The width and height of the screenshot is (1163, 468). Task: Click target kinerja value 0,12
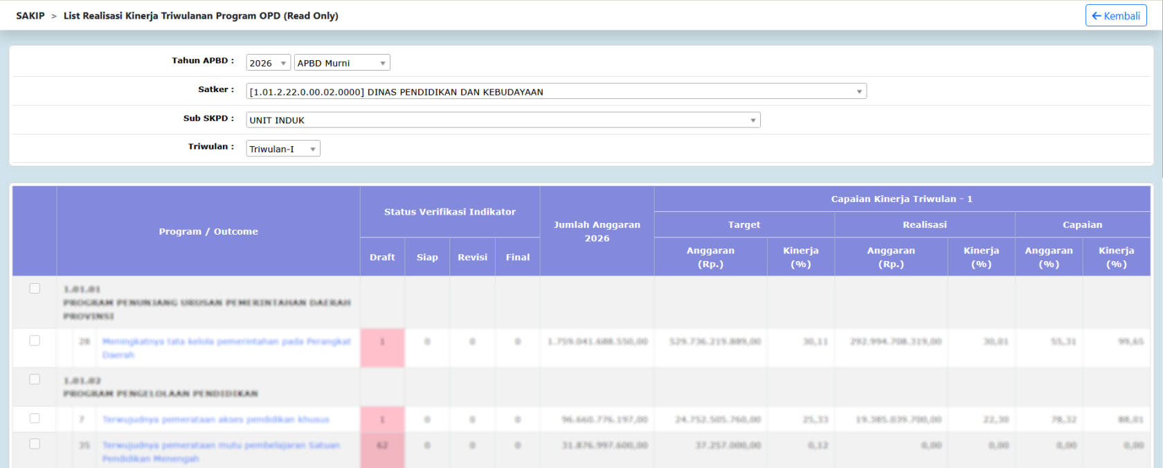point(818,445)
